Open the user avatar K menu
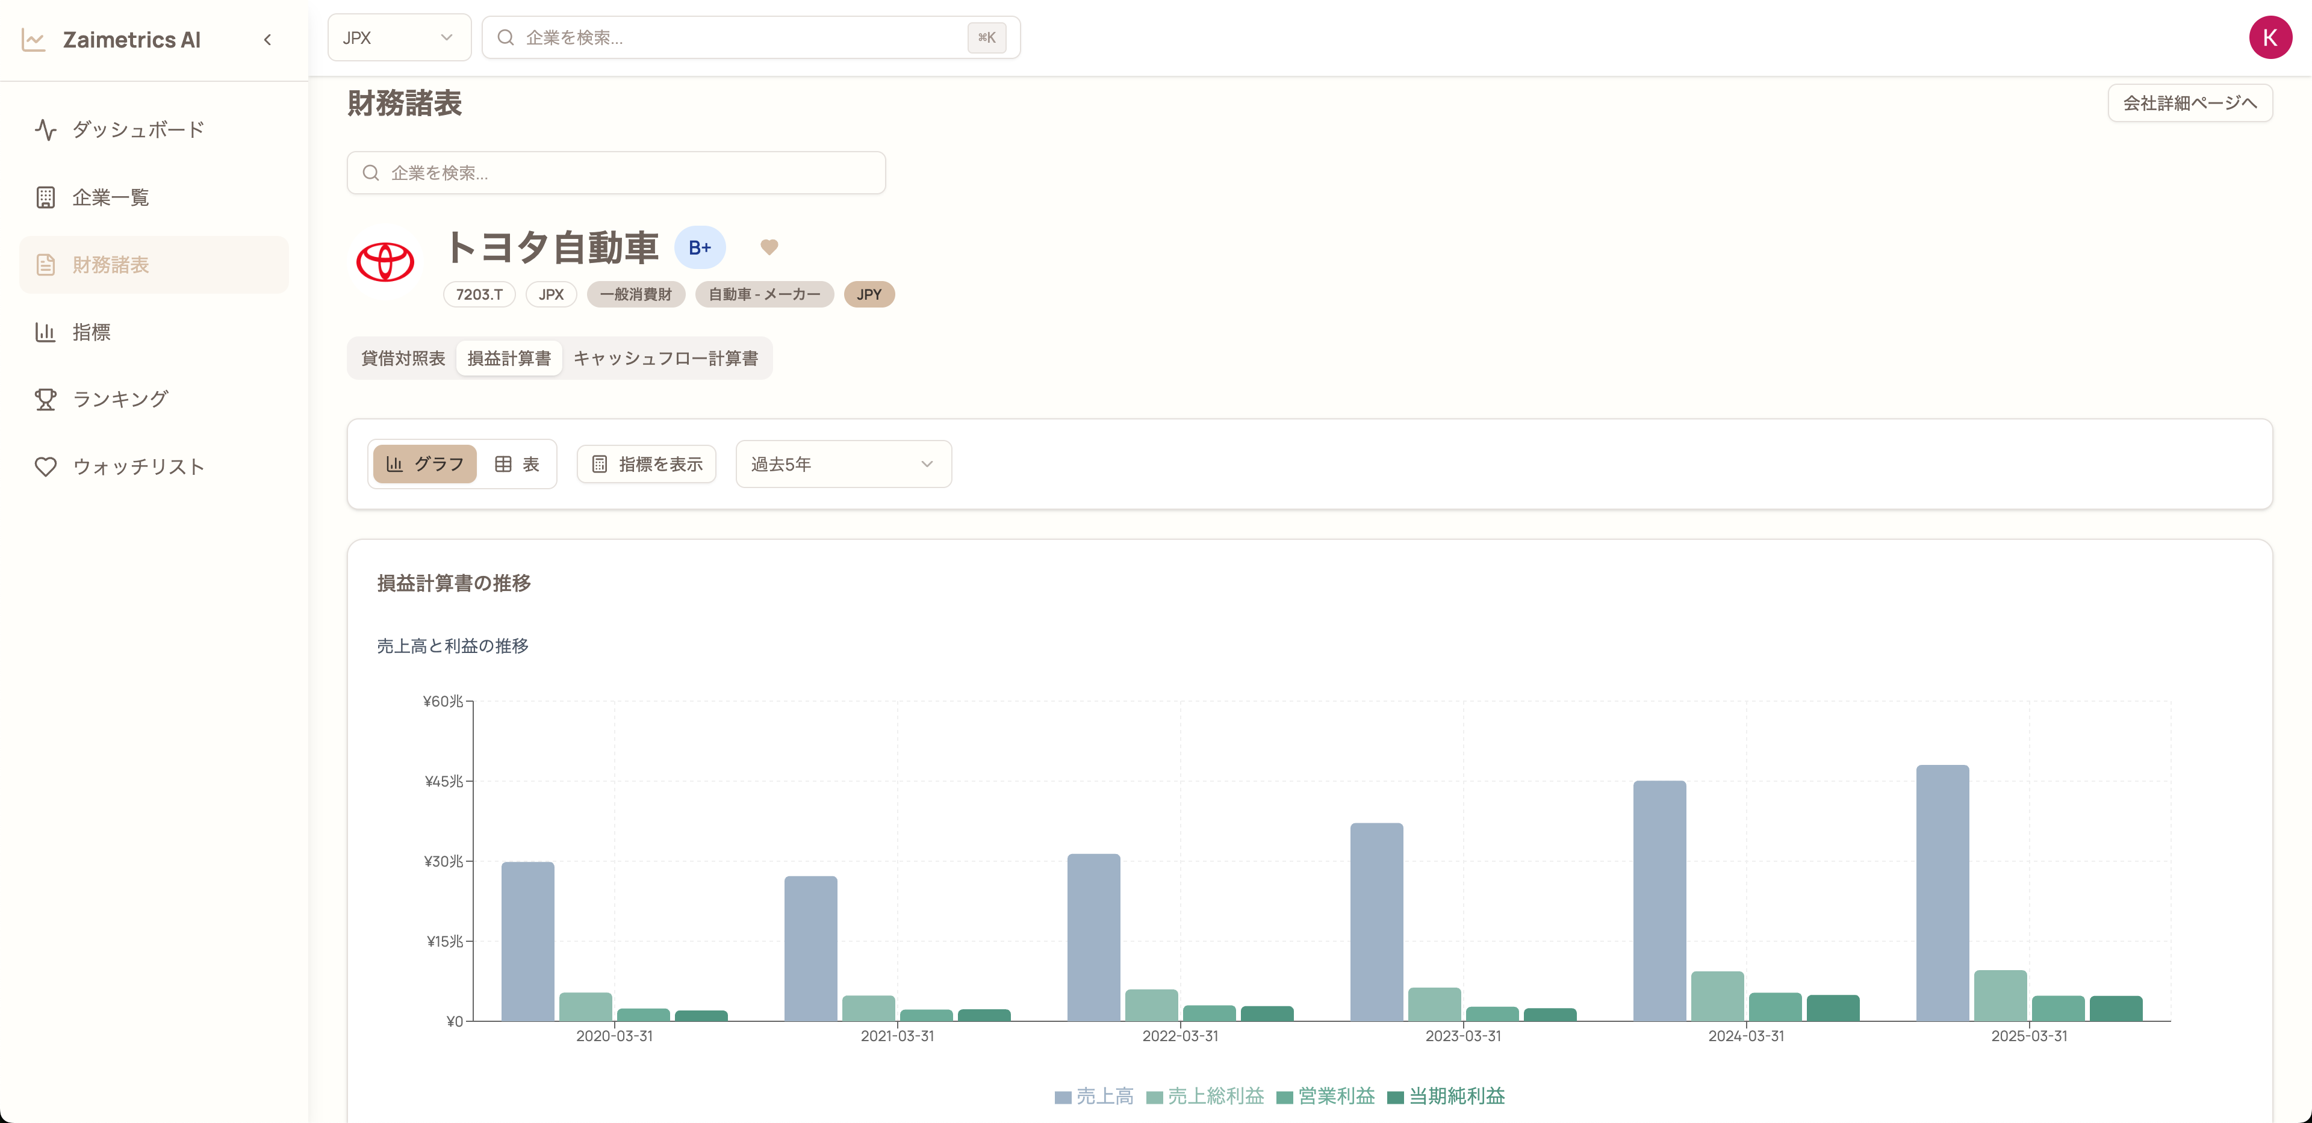Image resolution: width=2312 pixels, height=1123 pixels. pos(2270,38)
